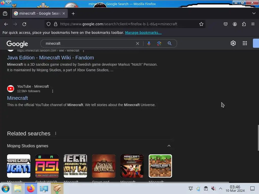
Task: Collapse the Mojang Studios games section
Action: [x=169, y=146]
